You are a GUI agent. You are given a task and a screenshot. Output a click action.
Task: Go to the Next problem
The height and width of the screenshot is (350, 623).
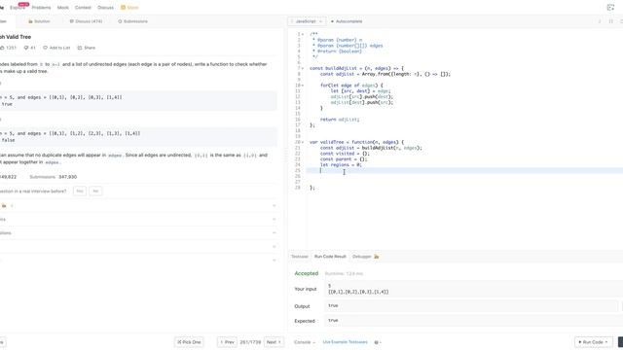(274, 342)
